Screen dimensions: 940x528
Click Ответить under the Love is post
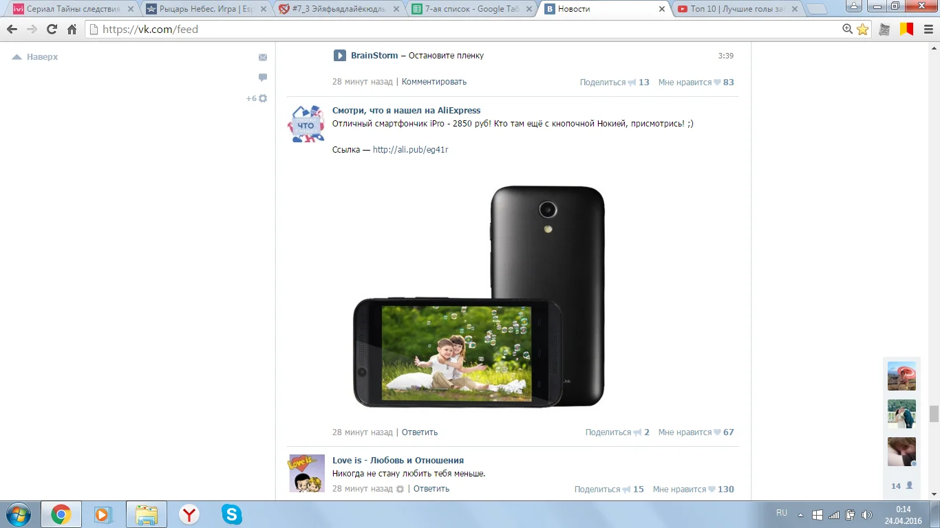(431, 489)
